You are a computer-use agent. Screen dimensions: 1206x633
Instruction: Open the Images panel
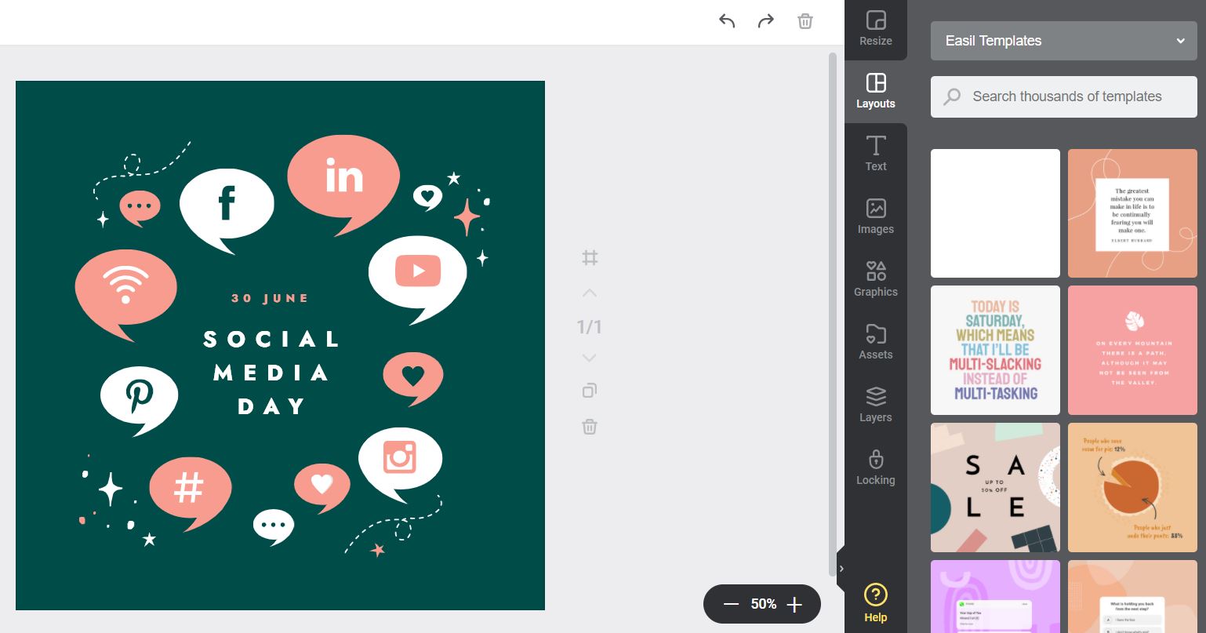[x=875, y=216]
